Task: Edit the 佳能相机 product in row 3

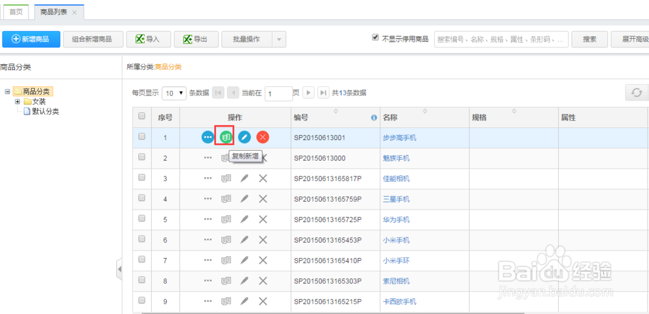Action: point(245,178)
